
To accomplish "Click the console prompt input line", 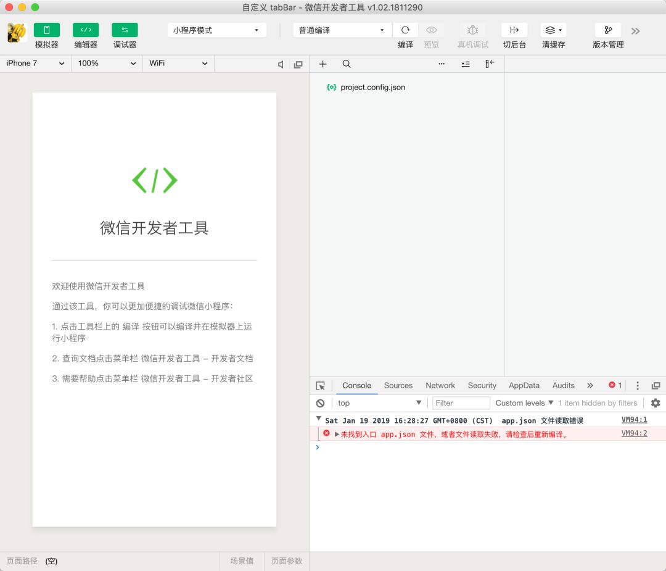I will point(488,448).
